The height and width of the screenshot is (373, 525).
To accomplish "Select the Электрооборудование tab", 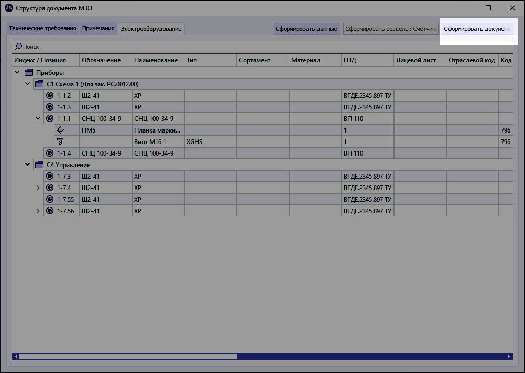I will pyautogui.click(x=151, y=29).
